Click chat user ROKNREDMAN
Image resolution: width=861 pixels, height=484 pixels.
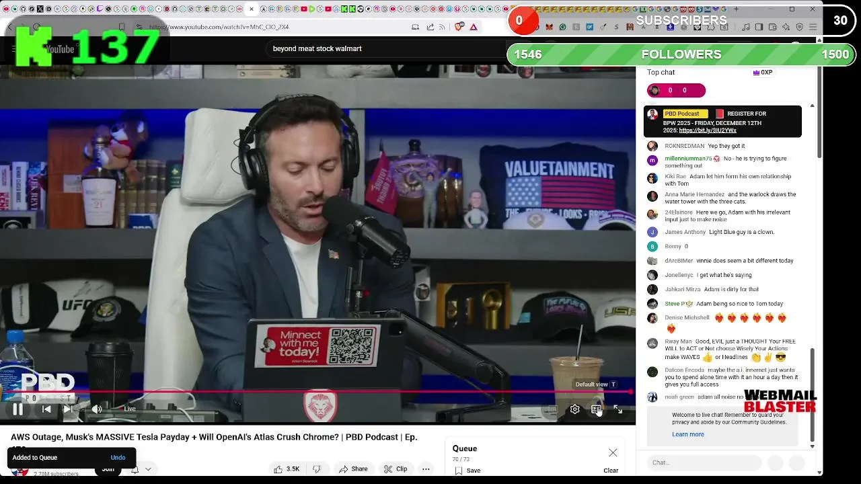click(x=684, y=146)
